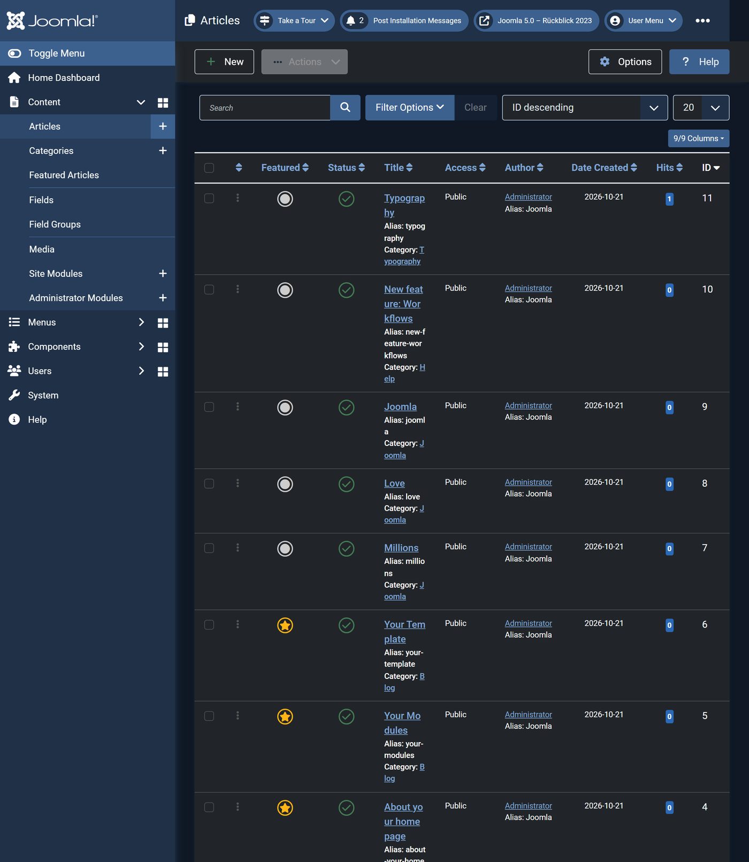The image size is (749, 862).
Task: Click the search magnifier button
Action: (x=345, y=108)
